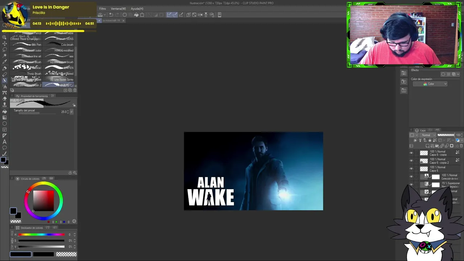Choose the Thwip Brush preset
This screenshot has width=464, height=261.
26,74
